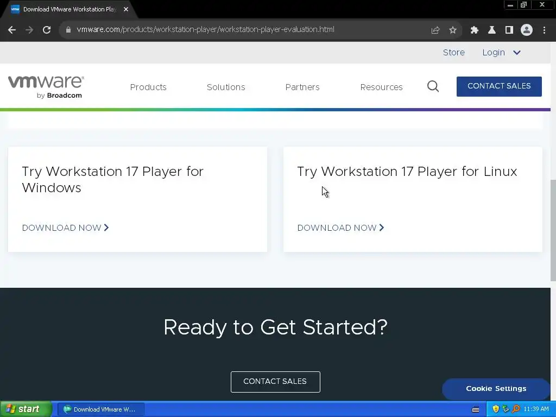Restore down the browser window
The image size is (556, 417).
(524, 4)
